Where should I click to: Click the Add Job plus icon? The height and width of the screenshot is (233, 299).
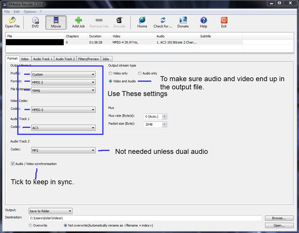tap(78, 20)
